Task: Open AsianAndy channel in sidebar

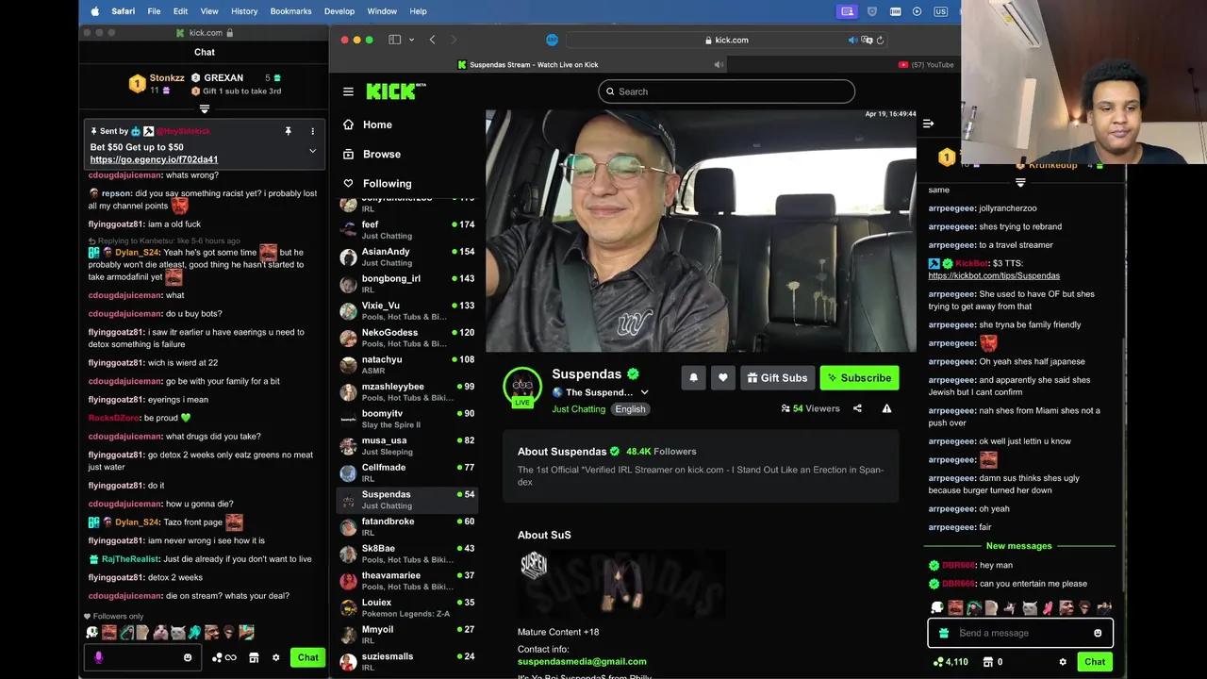Action: click(x=406, y=257)
